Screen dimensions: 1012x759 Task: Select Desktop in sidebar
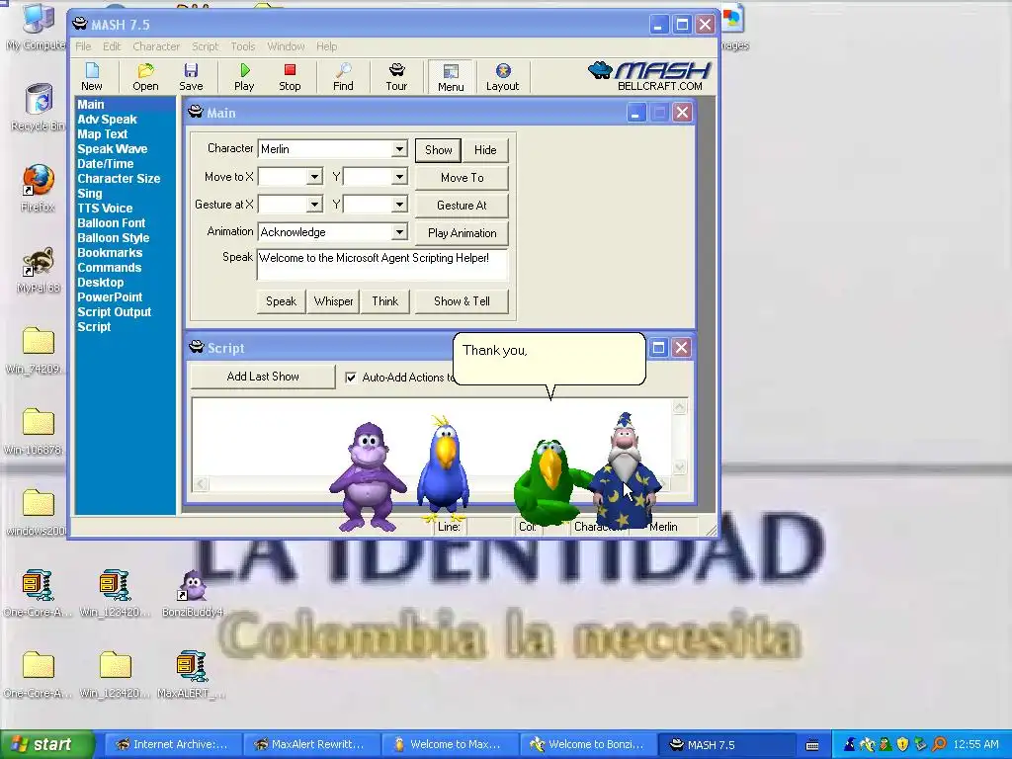100,283
